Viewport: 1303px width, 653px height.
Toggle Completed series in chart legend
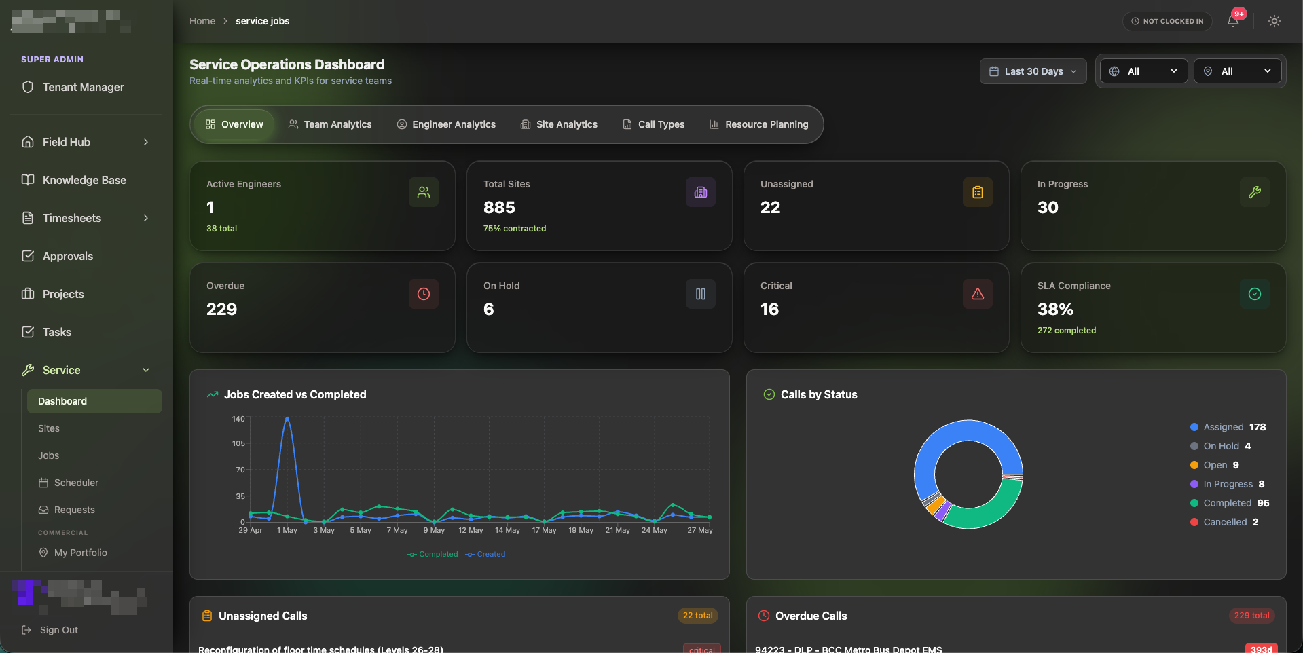(x=433, y=554)
